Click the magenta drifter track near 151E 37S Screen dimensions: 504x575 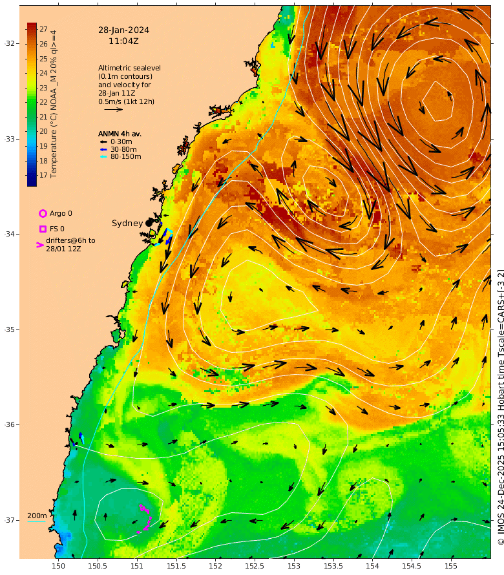coord(145,519)
